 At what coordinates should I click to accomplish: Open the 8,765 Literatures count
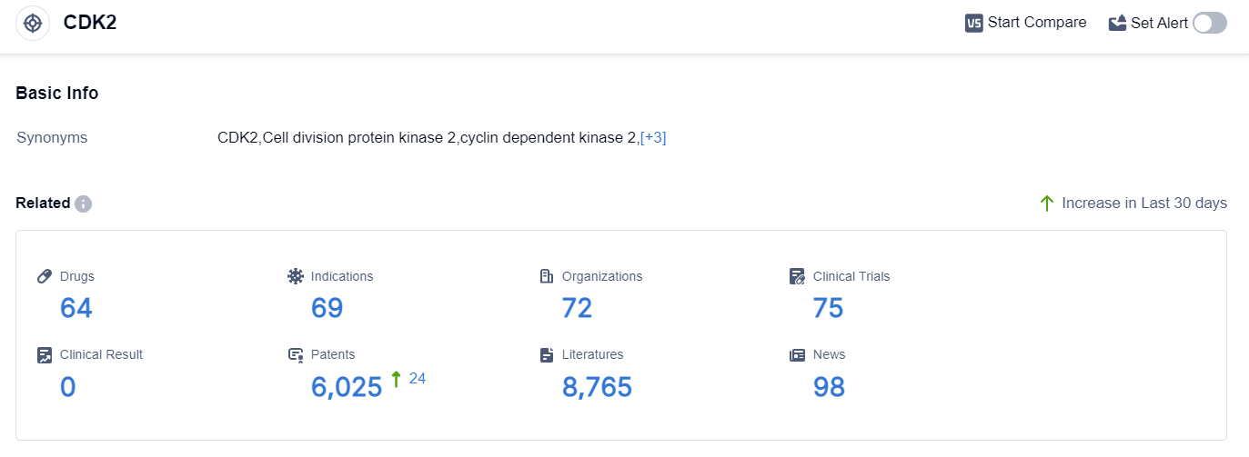597,388
